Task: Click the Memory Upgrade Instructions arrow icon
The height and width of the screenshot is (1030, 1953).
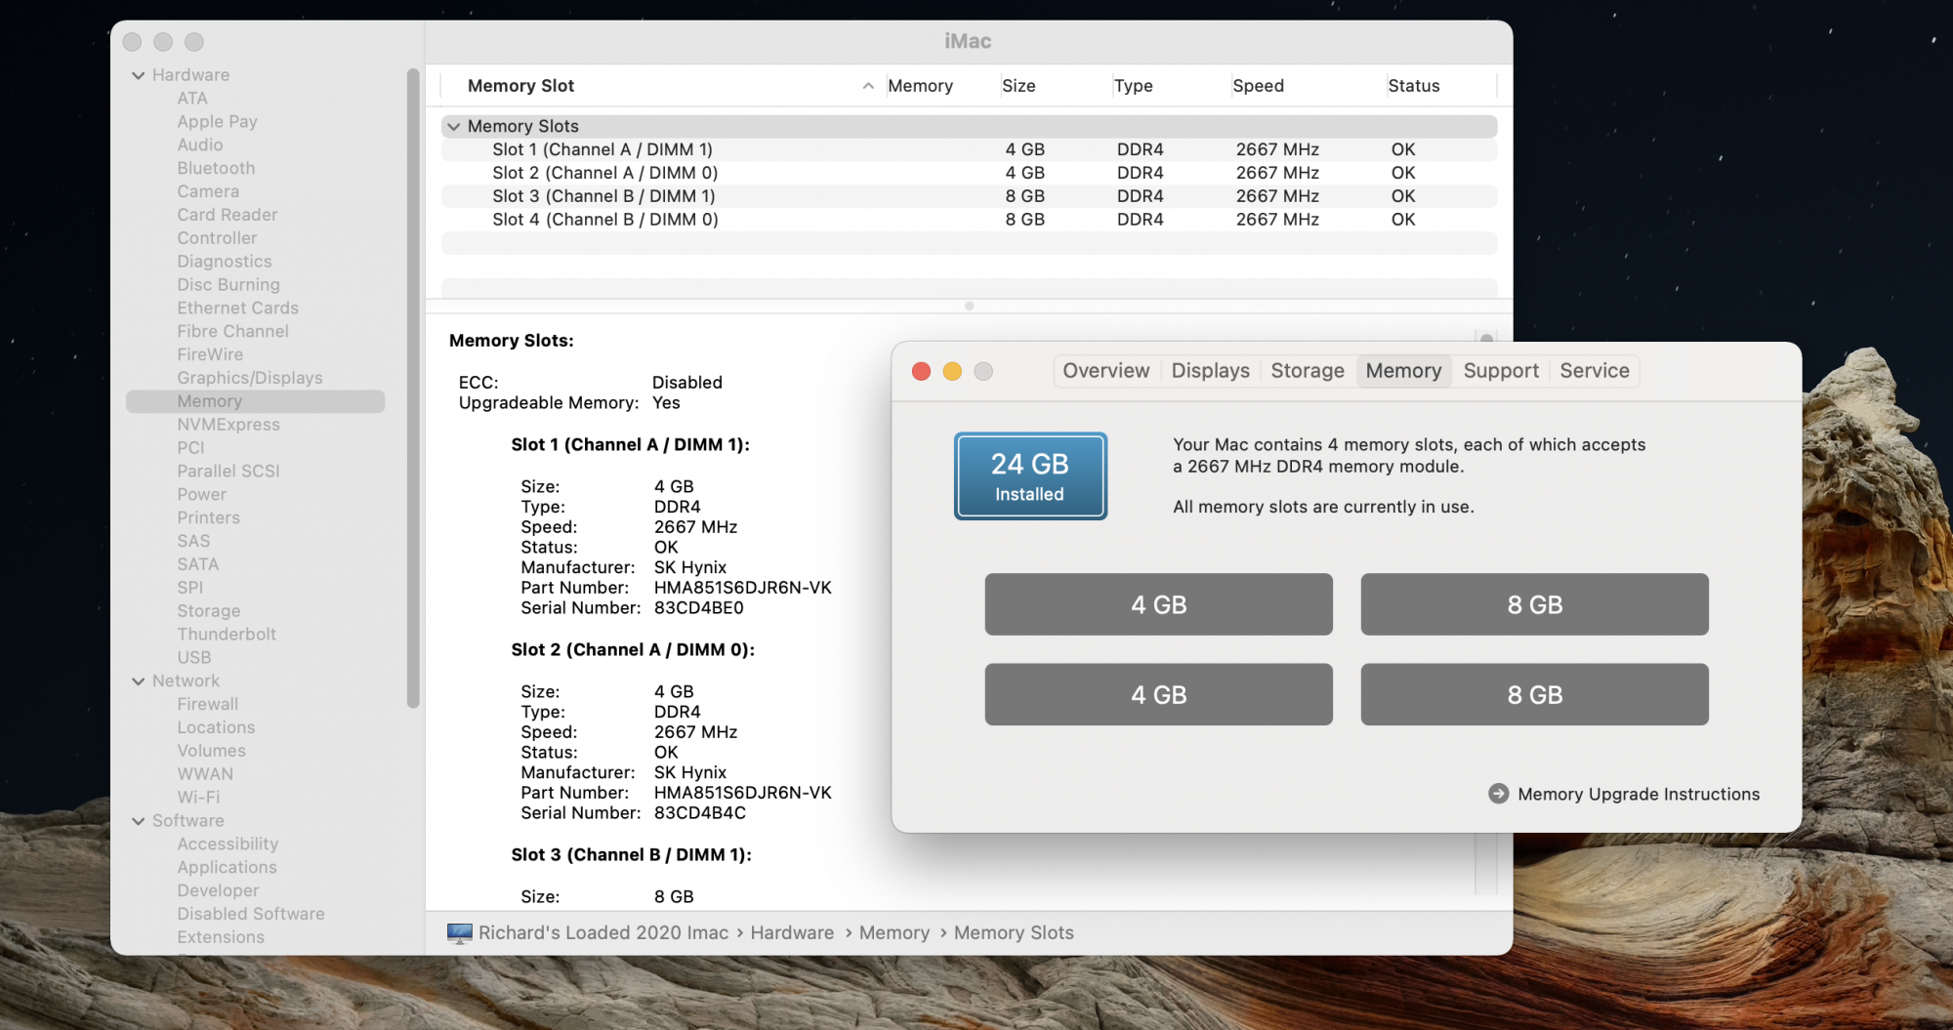Action: (1498, 794)
